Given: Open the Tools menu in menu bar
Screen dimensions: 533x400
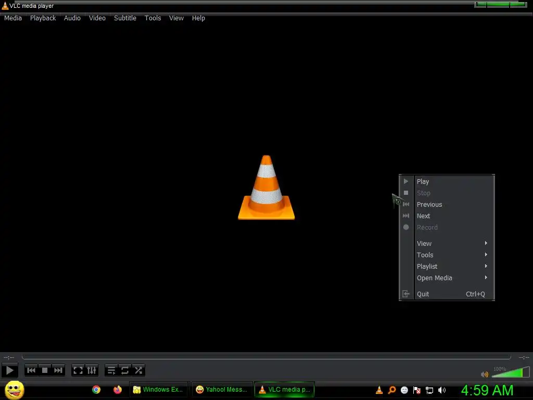Looking at the screenshot, I should tap(153, 18).
